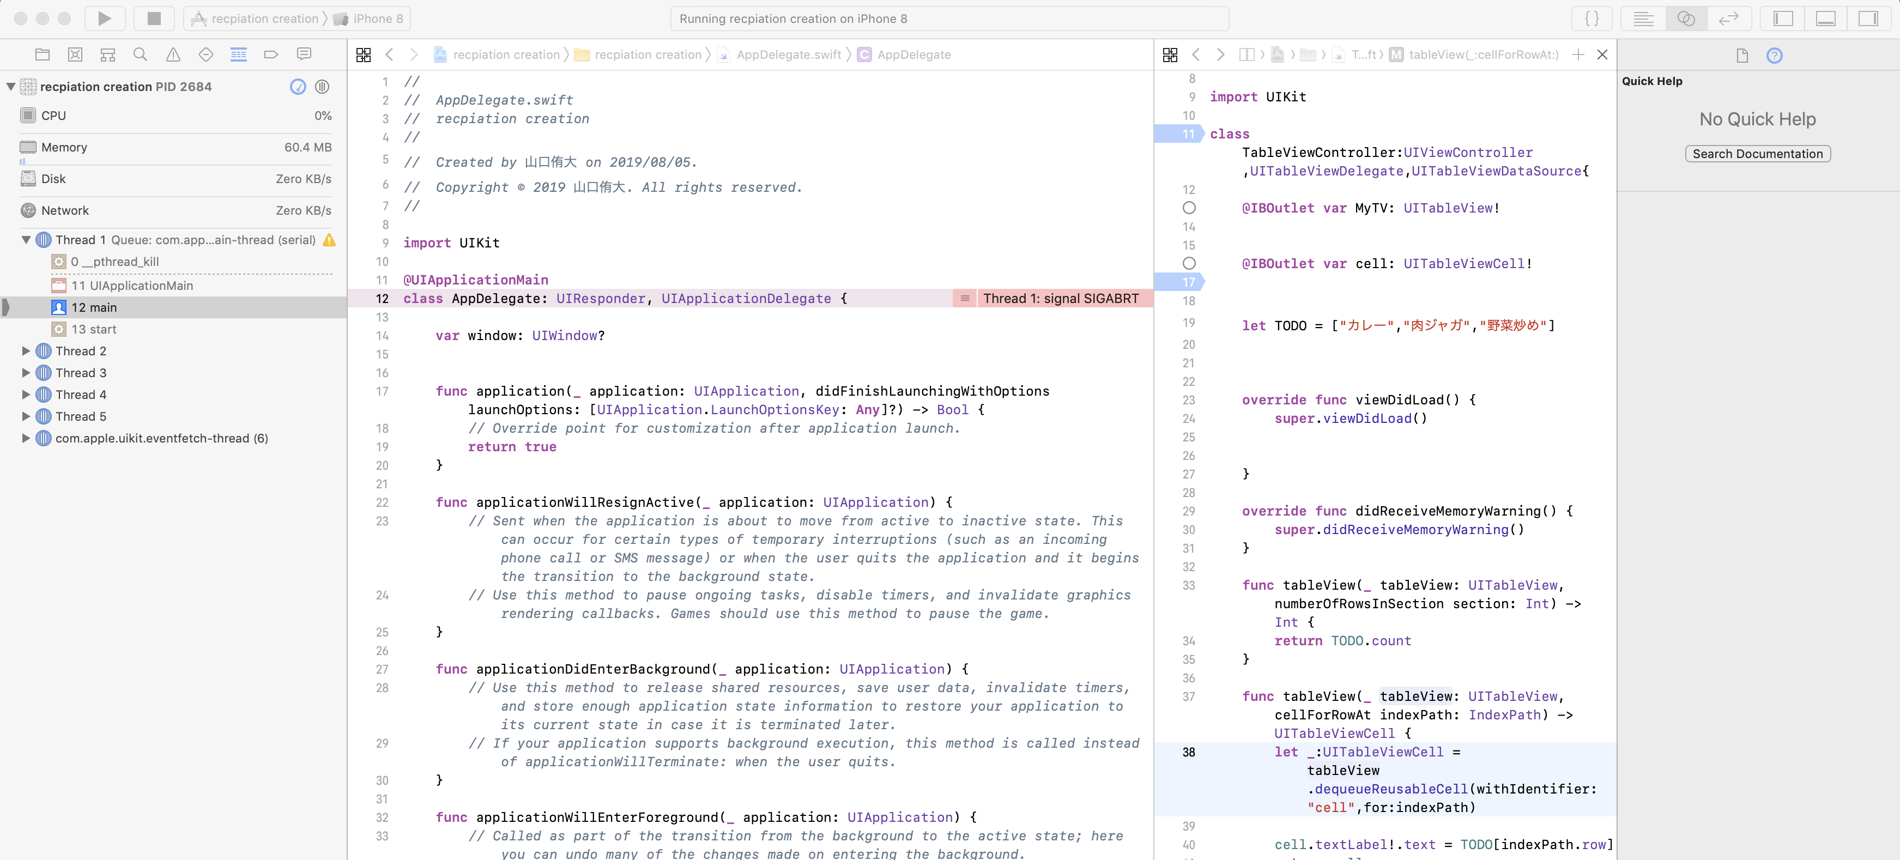Viewport: 1900px width, 860px height.
Task: Expand Thread 2 disclosure triangle
Action: pos(27,351)
